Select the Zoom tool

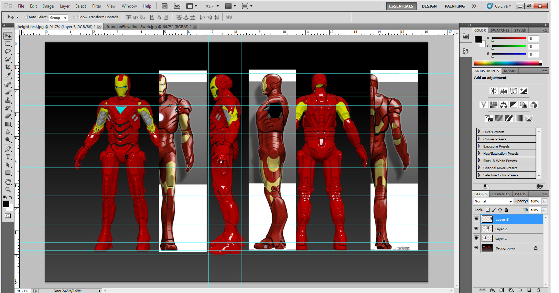pos(8,189)
